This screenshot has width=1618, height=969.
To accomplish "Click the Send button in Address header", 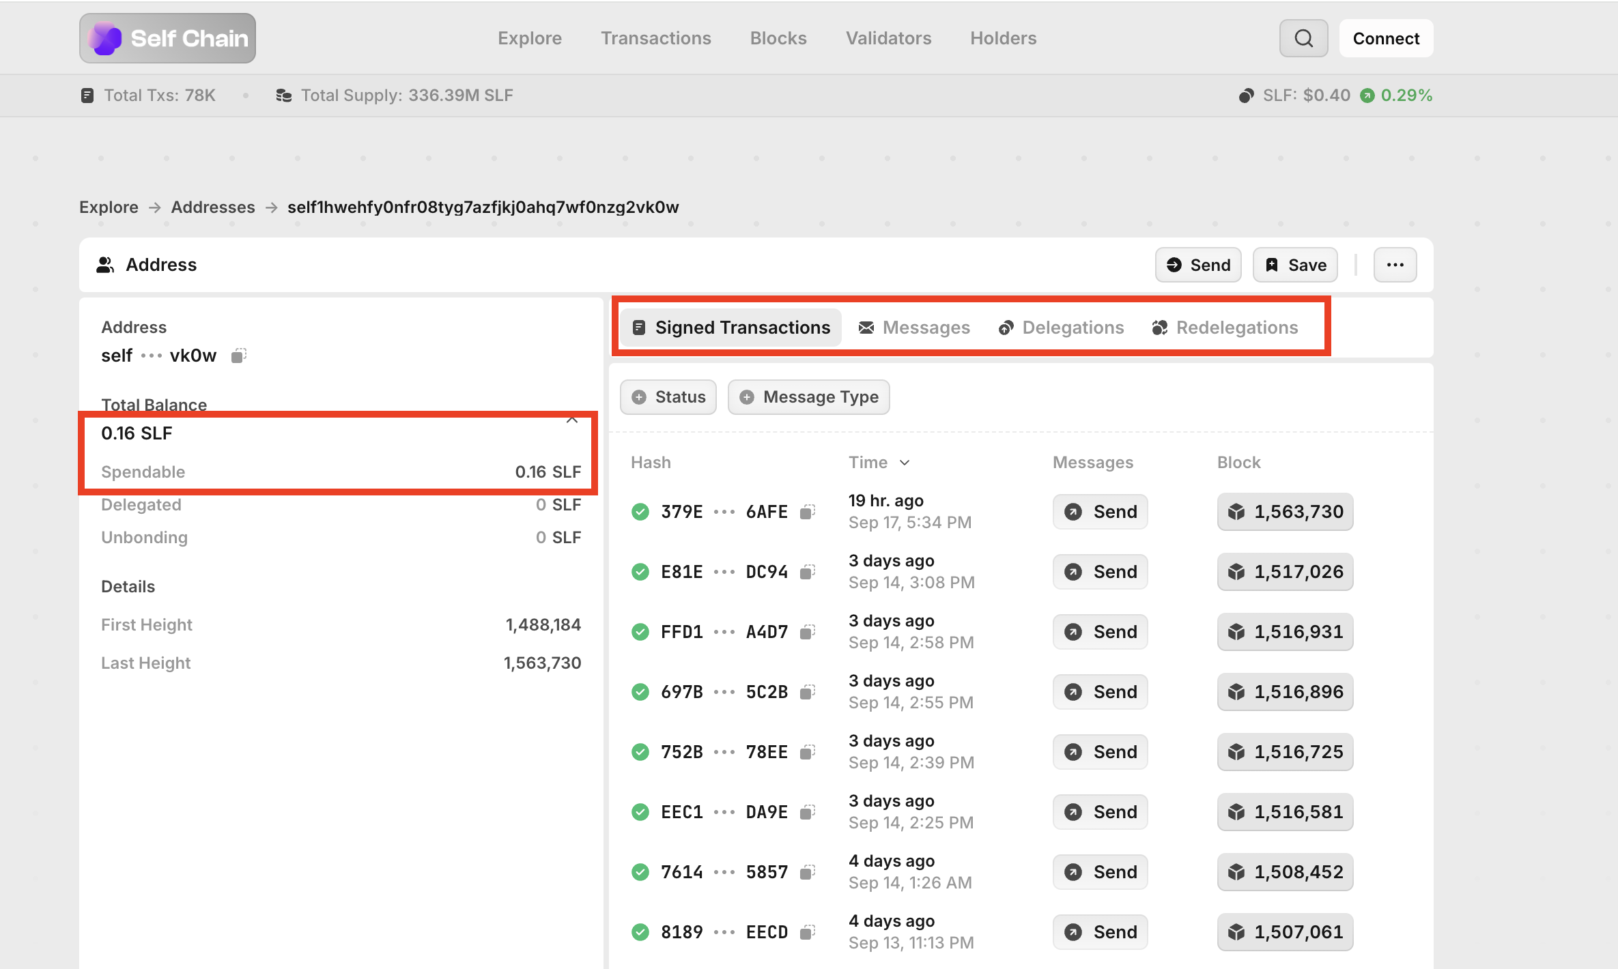I will [x=1198, y=265].
